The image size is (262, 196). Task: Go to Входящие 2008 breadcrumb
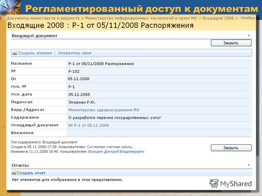point(218,18)
